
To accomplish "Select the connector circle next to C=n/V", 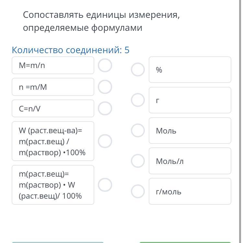I will (x=105, y=109).
